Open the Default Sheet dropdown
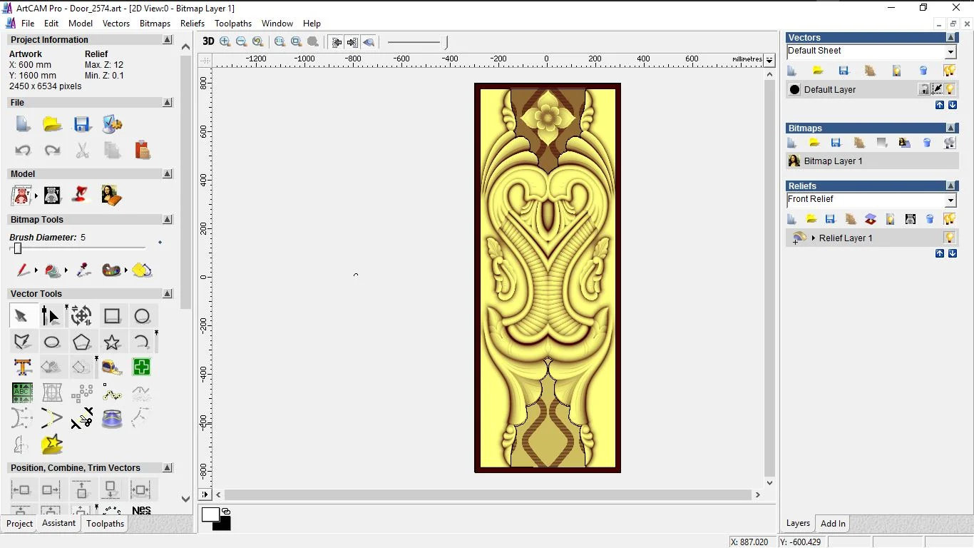This screenshot has width=974, height=548. [x=950, y=51]
